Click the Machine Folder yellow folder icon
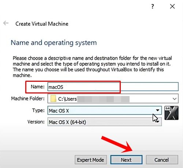 53,99
